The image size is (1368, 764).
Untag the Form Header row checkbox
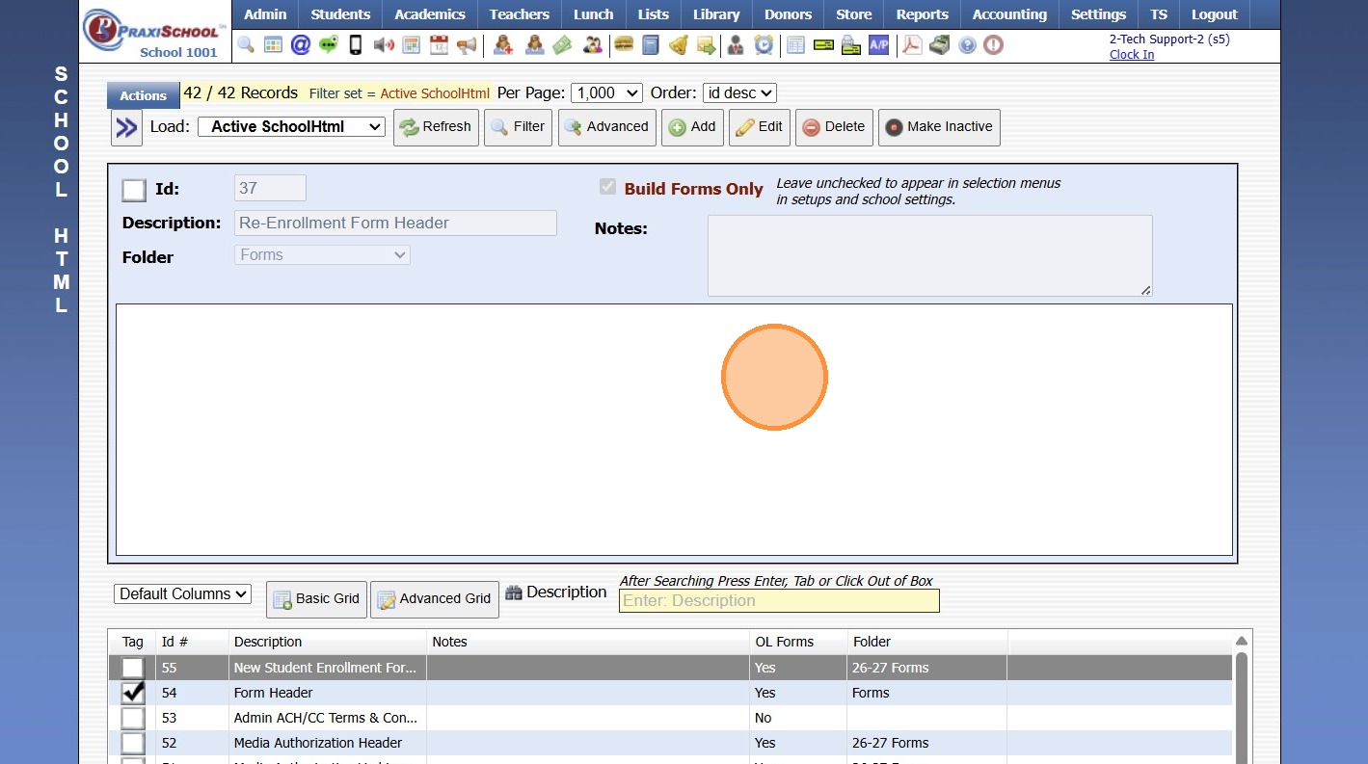point(133,693)
